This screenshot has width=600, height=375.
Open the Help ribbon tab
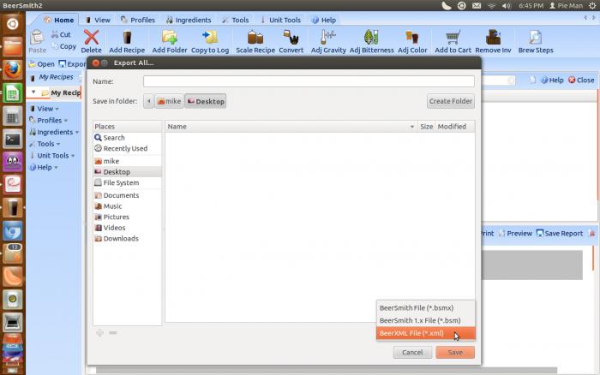(x=324, y=20)
